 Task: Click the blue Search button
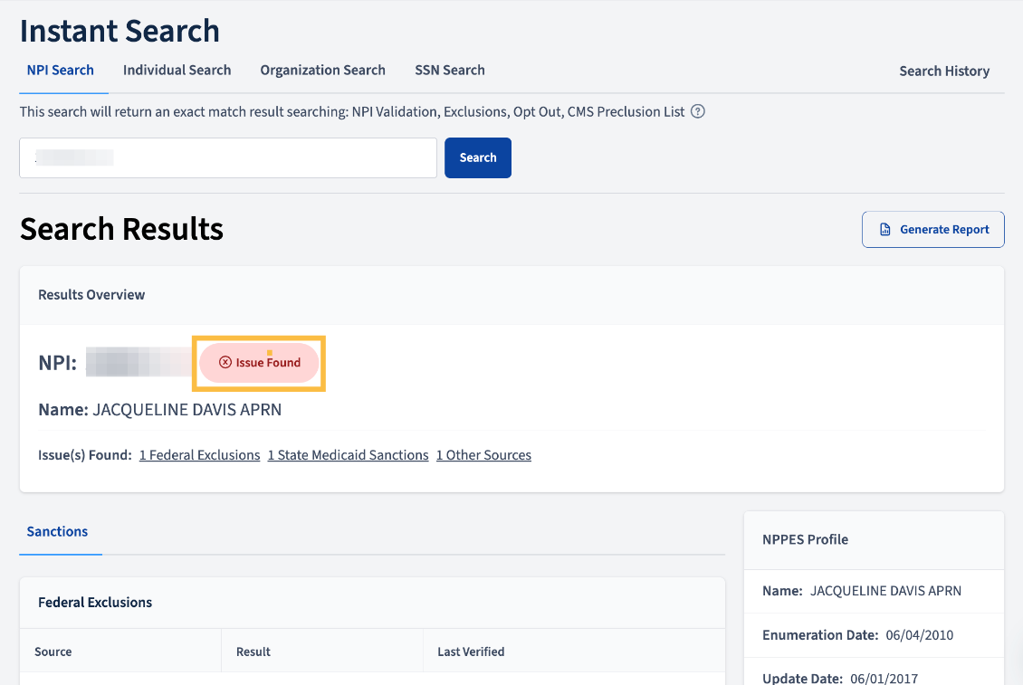pos(478,157)
